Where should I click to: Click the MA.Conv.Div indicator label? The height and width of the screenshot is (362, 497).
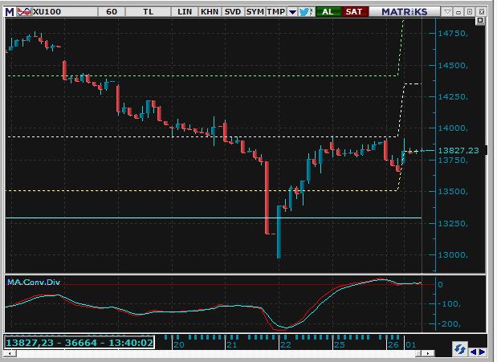pyautogui.click(x=34, y=282)
